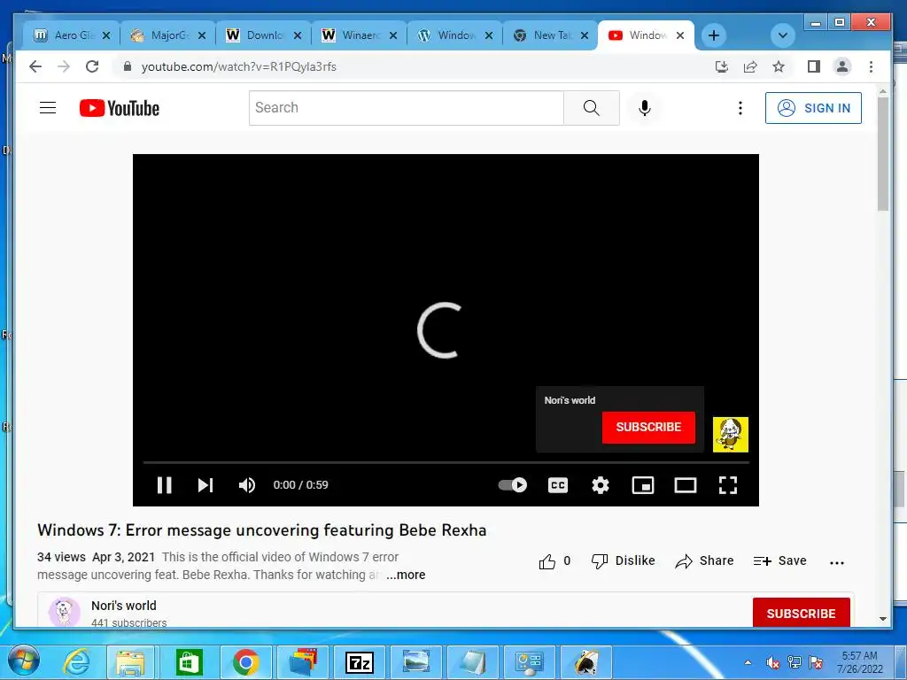The width and height of the screenshot is (907, 680).
Task: Reload the current page
Action: [92, 66]
